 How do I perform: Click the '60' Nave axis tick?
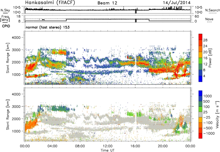tap(197, 16)
